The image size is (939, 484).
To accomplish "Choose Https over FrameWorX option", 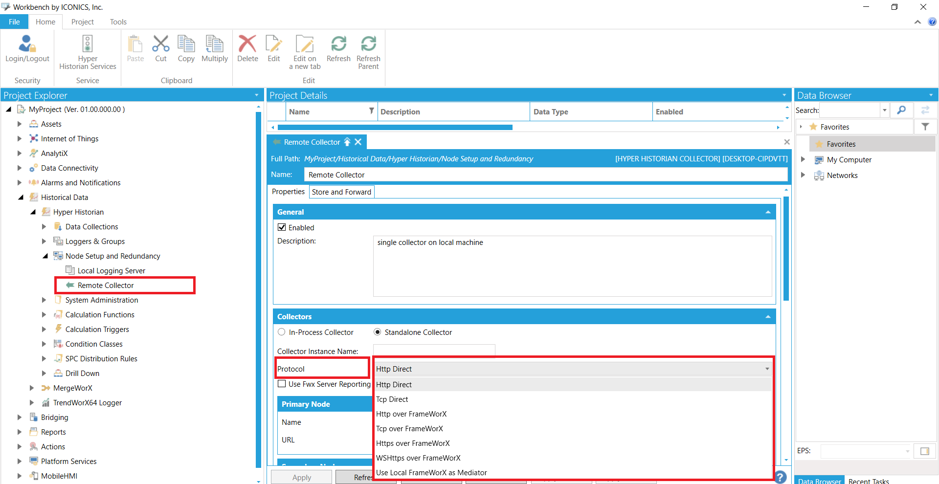I will (x=573, y=443).
